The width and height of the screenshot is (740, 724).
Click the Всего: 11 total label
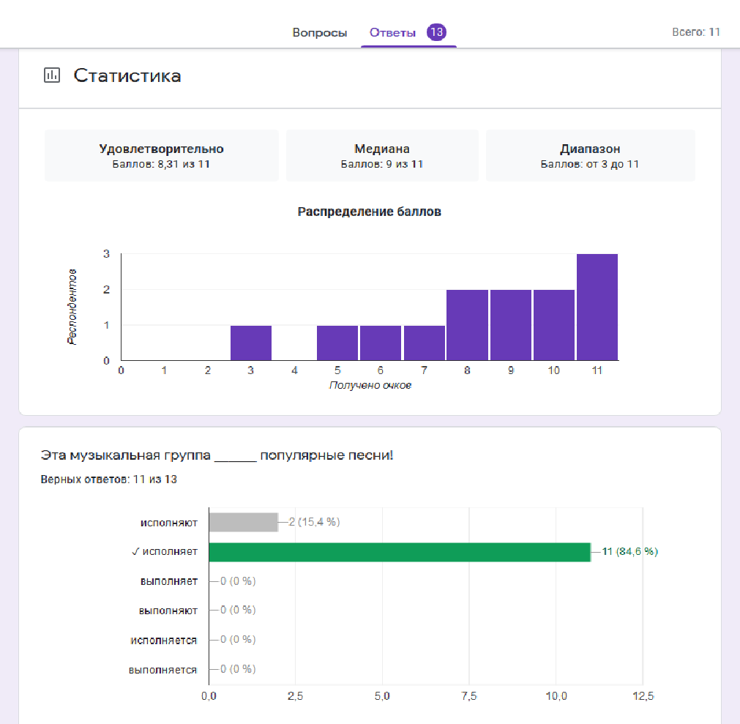coord(696,32)
